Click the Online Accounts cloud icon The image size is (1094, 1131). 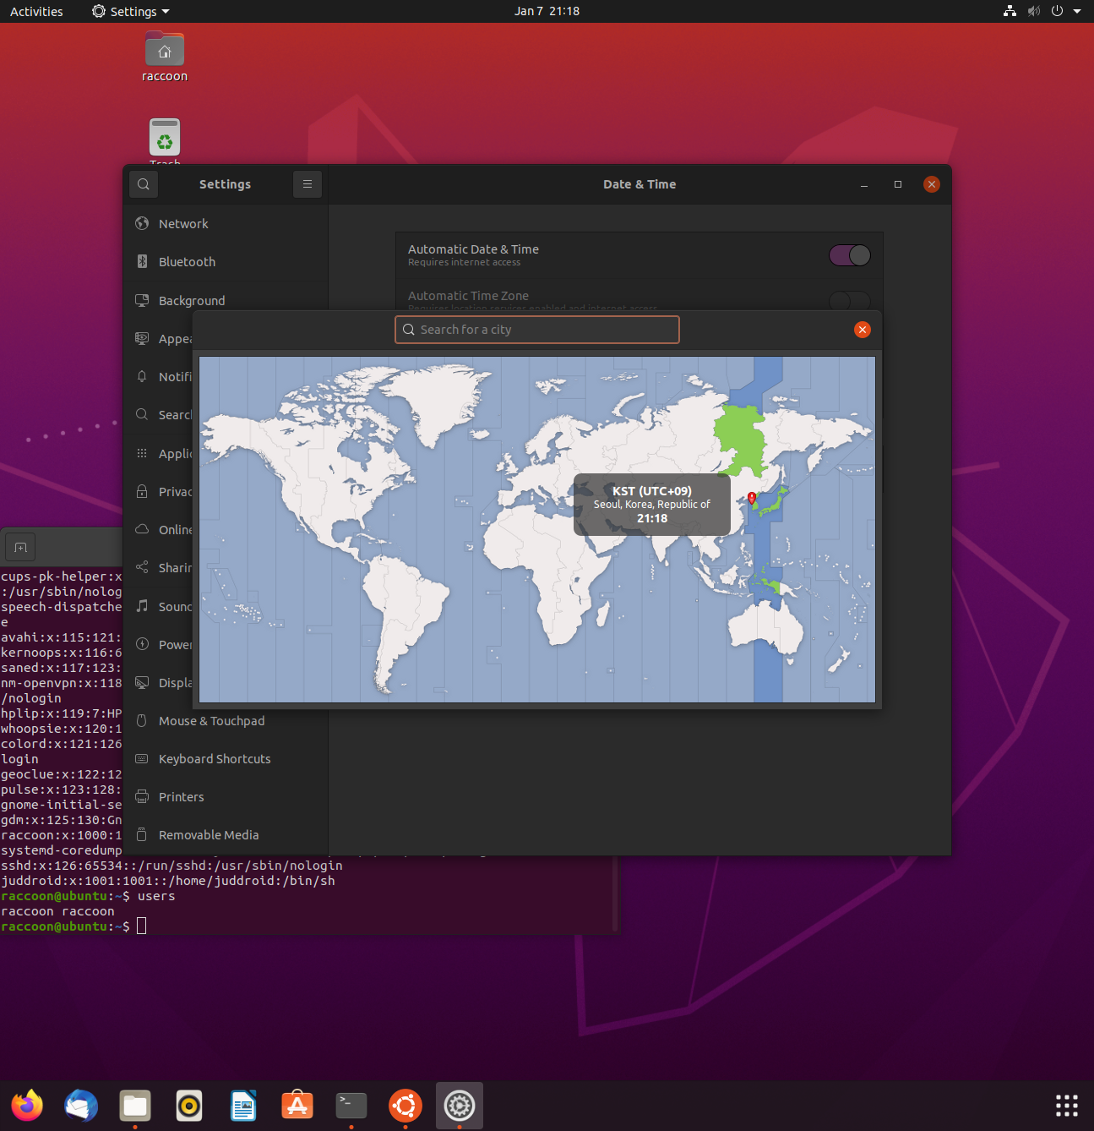142,529
